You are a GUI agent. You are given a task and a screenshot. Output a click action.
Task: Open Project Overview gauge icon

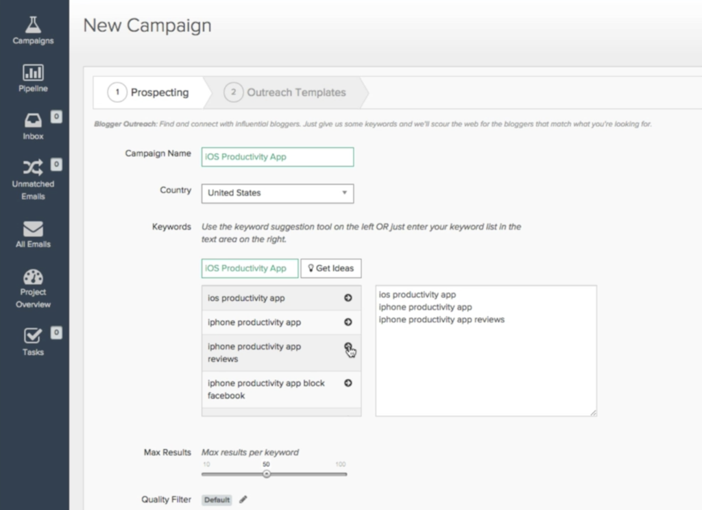pyautogui.click(x=33, y=277)
